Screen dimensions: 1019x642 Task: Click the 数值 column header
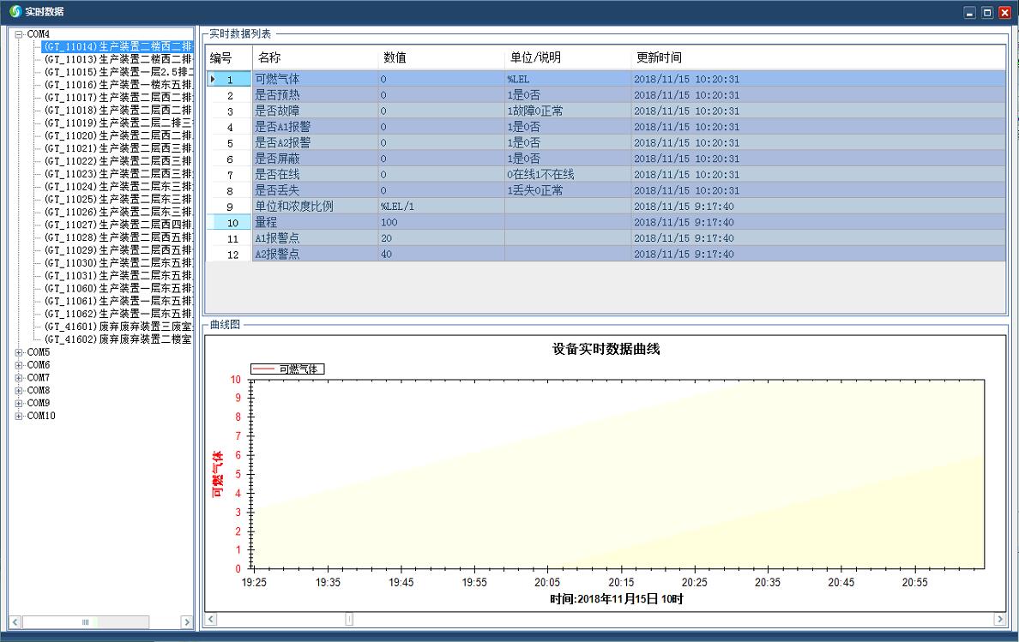tap(395, 57)
